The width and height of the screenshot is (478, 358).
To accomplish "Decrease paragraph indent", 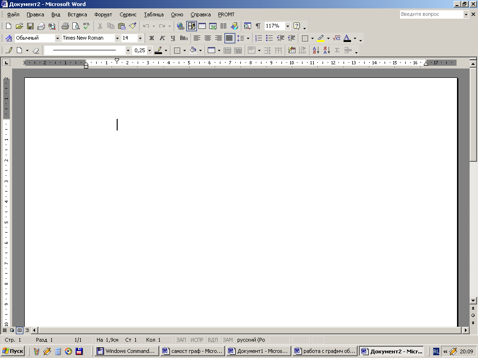I will click(281, 38).
